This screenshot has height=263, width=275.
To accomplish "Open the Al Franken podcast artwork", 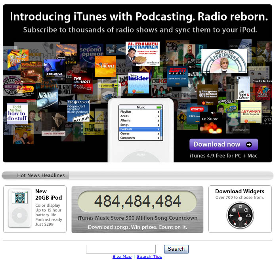I will [x=143, y=54].
